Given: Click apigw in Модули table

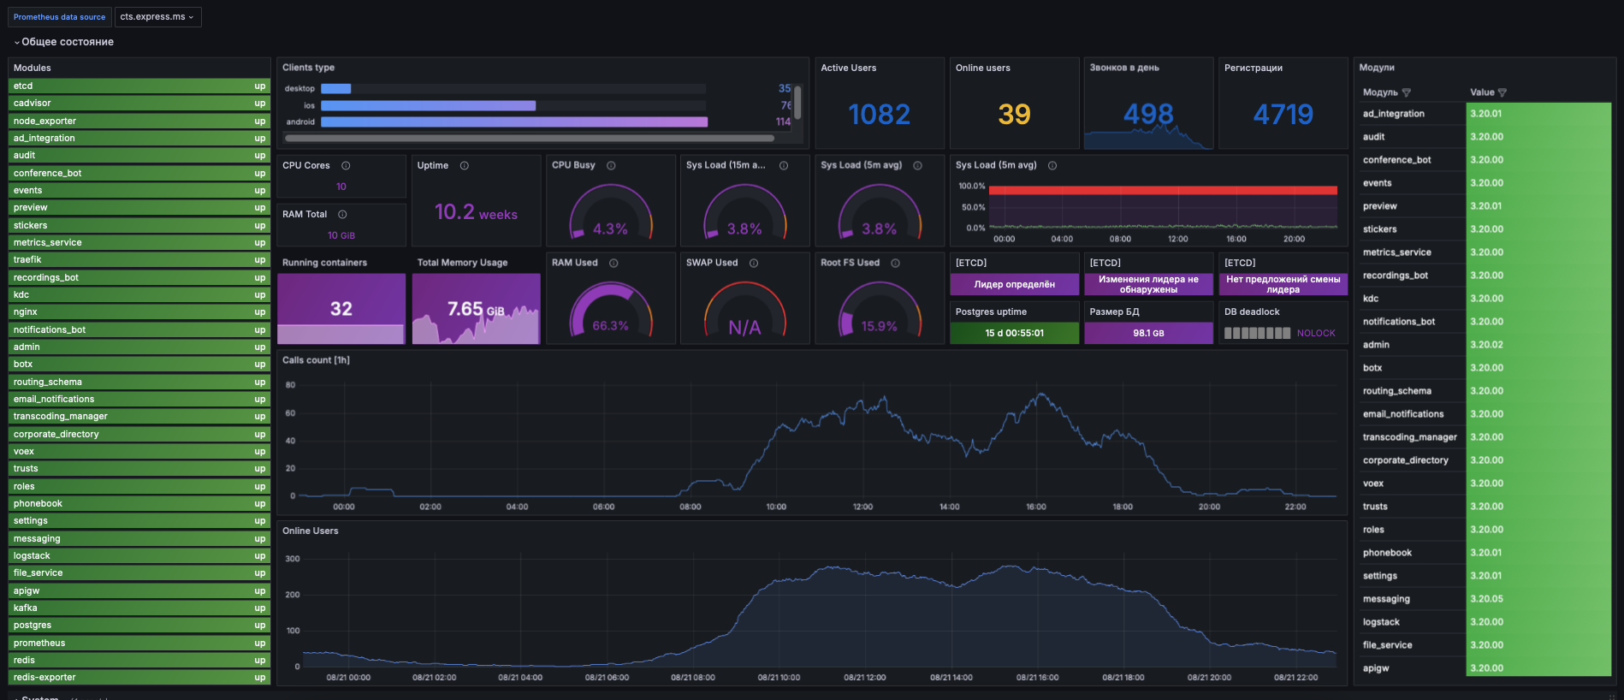Looking at the screenshot, I should [1376, 668].
